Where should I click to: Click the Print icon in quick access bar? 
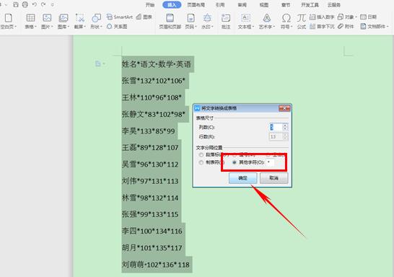pyautogui.click(x=25, y=4)
